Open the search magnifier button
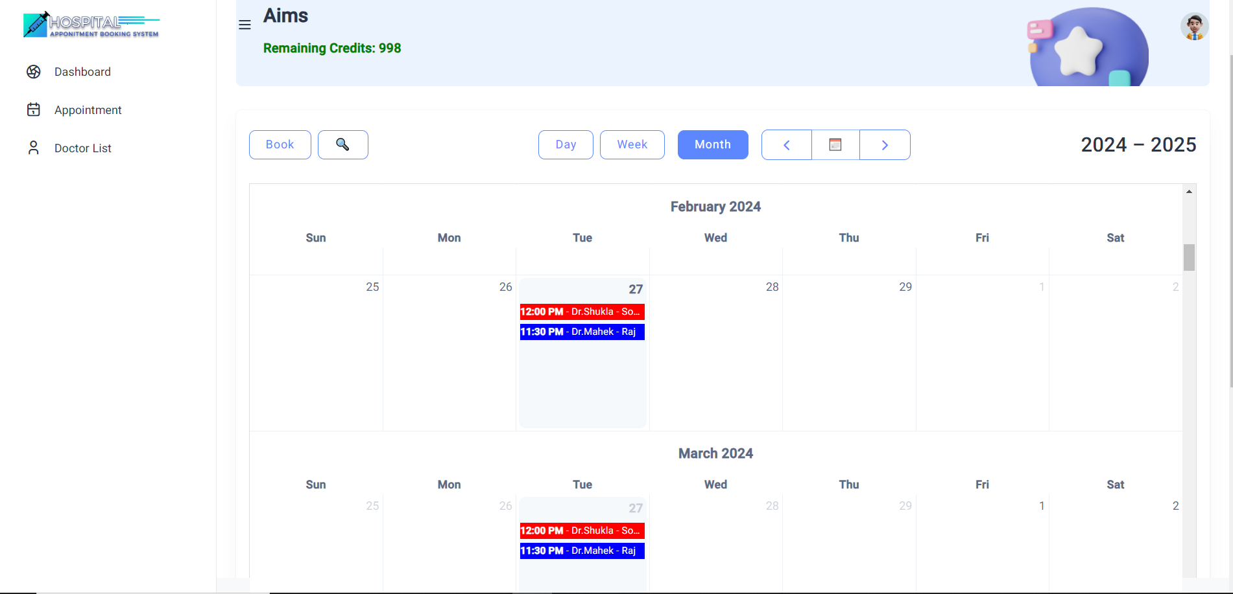This screenshot has height=594, width=1233. point(342,144)
